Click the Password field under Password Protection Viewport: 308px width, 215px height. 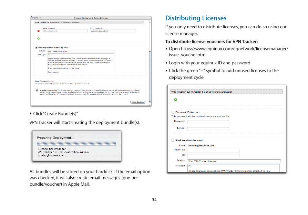pyautogui.click(x=208, y=122)
